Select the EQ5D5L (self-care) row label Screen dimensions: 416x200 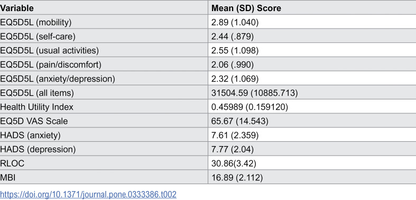point(38,37)
